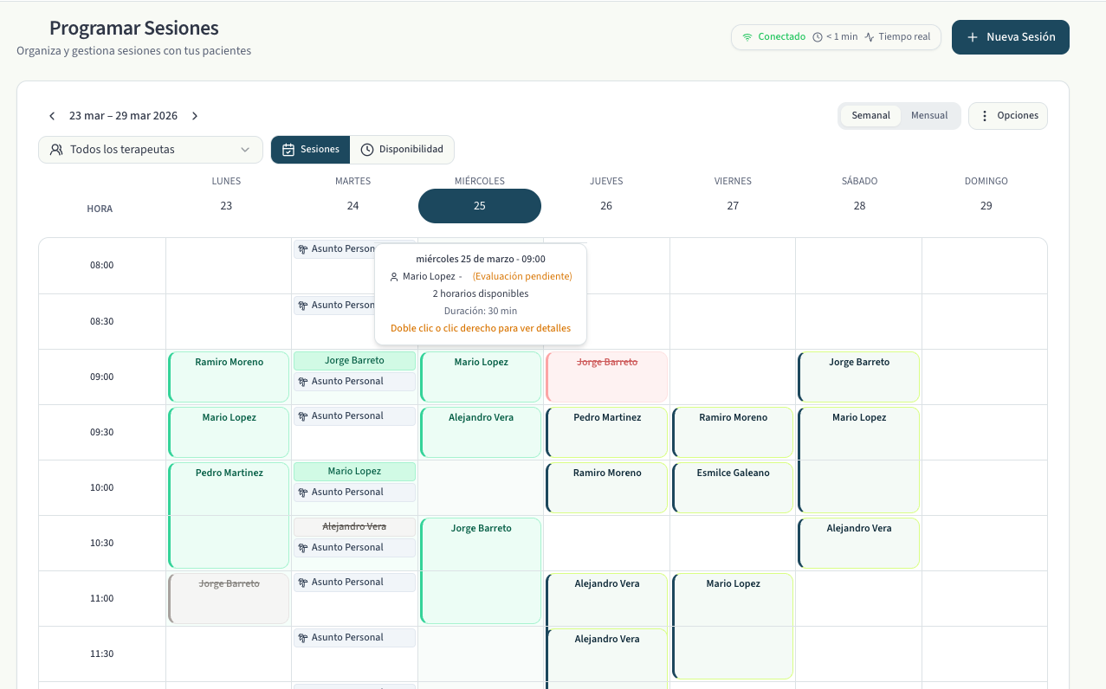
Task: Select the Semanal view toggle
Action: coord(870,116)
